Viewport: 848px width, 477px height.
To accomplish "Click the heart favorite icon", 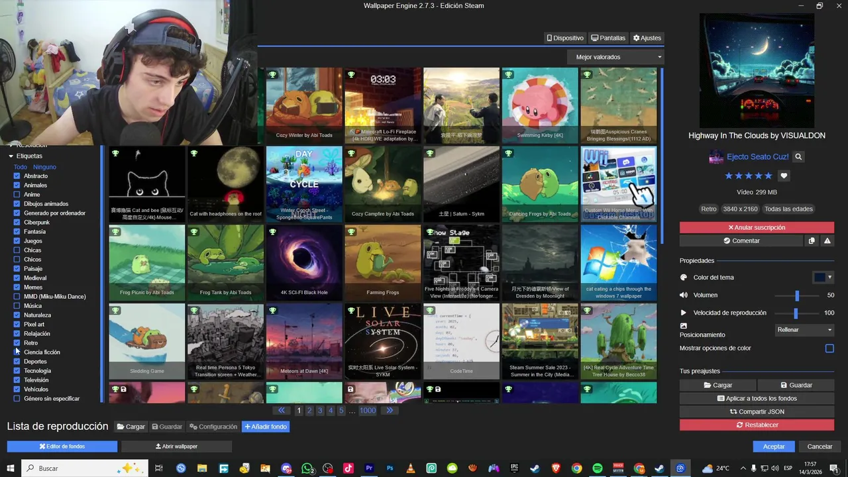I will pos(784,176).
